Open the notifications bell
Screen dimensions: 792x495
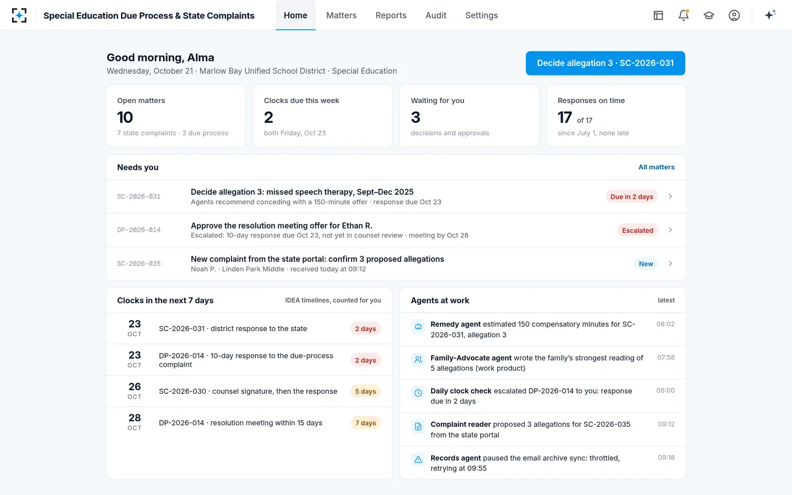point(684,15)
